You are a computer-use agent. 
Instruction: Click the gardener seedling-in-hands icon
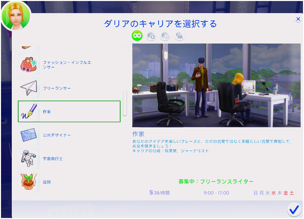[x=29, y=182]
